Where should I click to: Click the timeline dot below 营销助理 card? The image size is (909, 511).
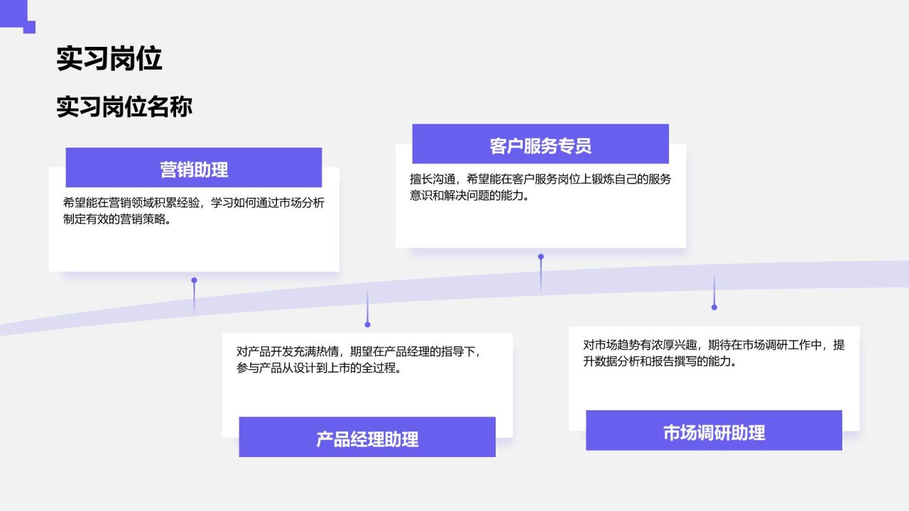(x=194, y=280)
